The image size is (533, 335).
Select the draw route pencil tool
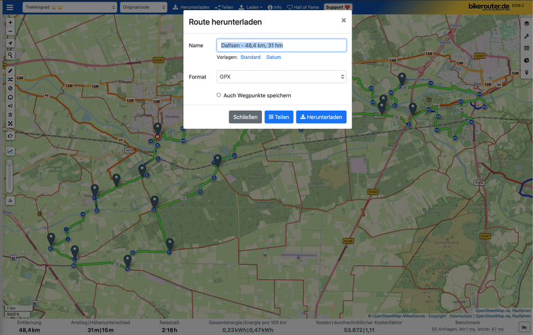click(x=10, y=70)
